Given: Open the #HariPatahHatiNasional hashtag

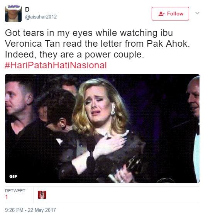Looking at the screenshot, I should (56, 65).
